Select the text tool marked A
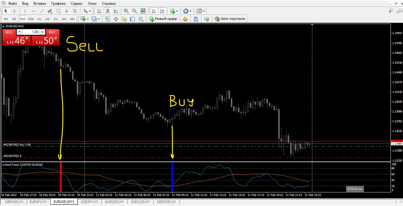Image resolution: width=403 pixels, height=206 pixels. (x=67, y=11)
